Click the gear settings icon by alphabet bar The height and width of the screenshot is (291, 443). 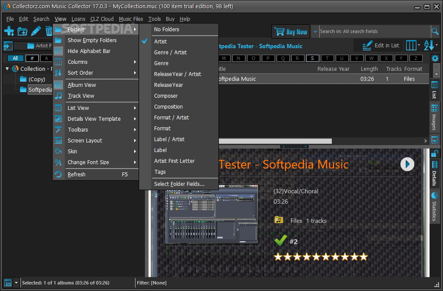435,59
